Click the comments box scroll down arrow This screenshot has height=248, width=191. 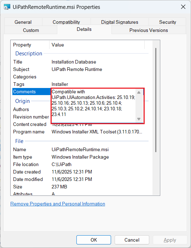click(x=139, y=119)
